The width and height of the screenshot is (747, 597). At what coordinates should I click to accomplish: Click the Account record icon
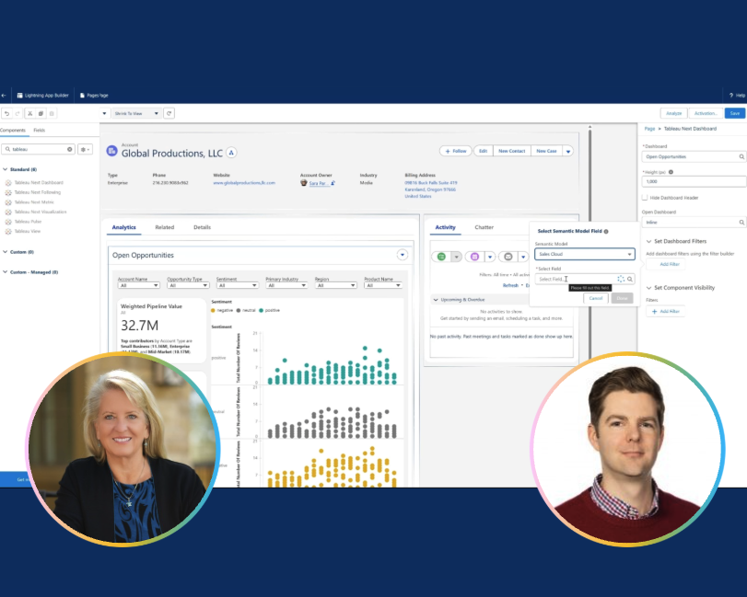pos(112,151)
